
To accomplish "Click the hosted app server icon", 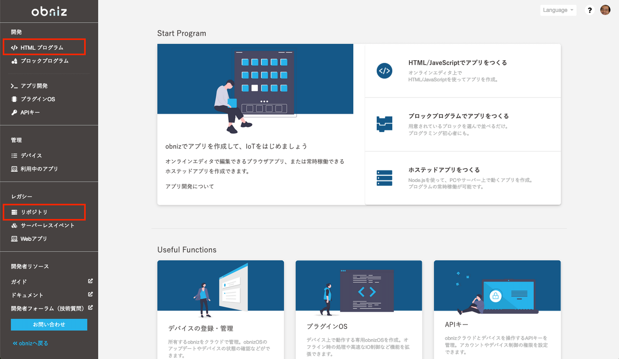I will 384,178.
